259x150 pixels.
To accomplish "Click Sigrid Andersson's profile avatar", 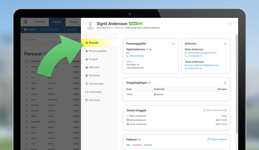I will (x=90, y=25).
